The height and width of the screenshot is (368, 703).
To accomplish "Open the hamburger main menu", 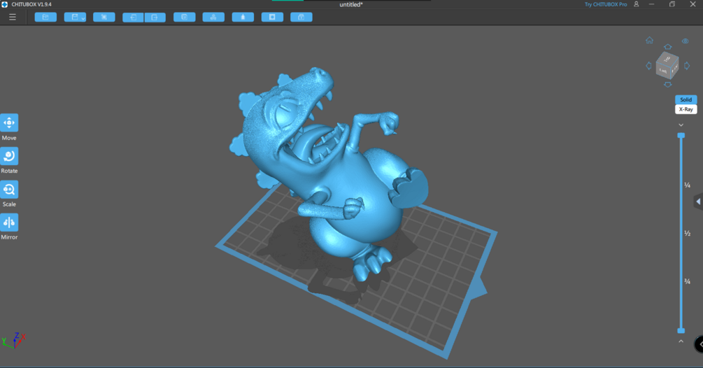I will point(12,17).
